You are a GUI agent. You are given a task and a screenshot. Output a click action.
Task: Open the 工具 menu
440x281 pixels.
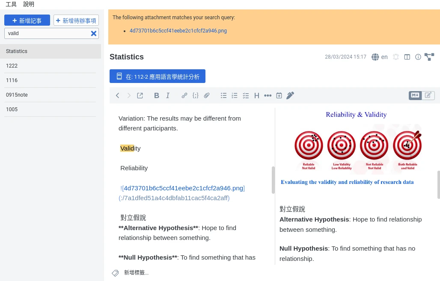[11, 4]
